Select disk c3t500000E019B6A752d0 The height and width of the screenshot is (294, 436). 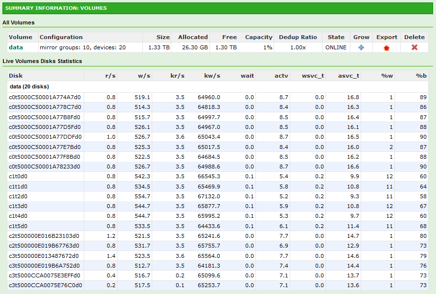(x=44, y=266)
